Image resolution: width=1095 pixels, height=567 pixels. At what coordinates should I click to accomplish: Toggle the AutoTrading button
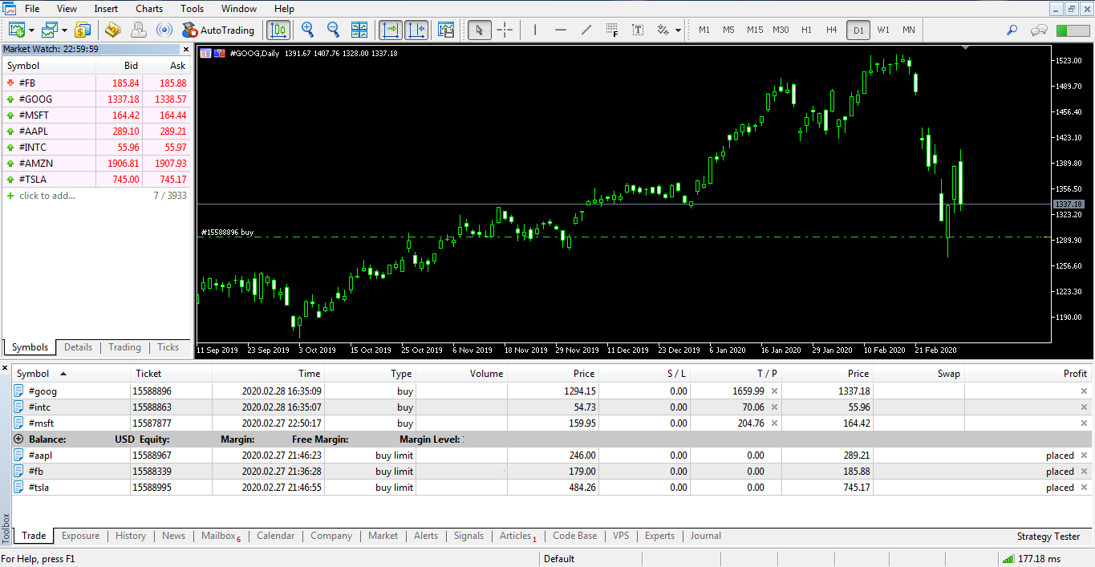[218, 30]
